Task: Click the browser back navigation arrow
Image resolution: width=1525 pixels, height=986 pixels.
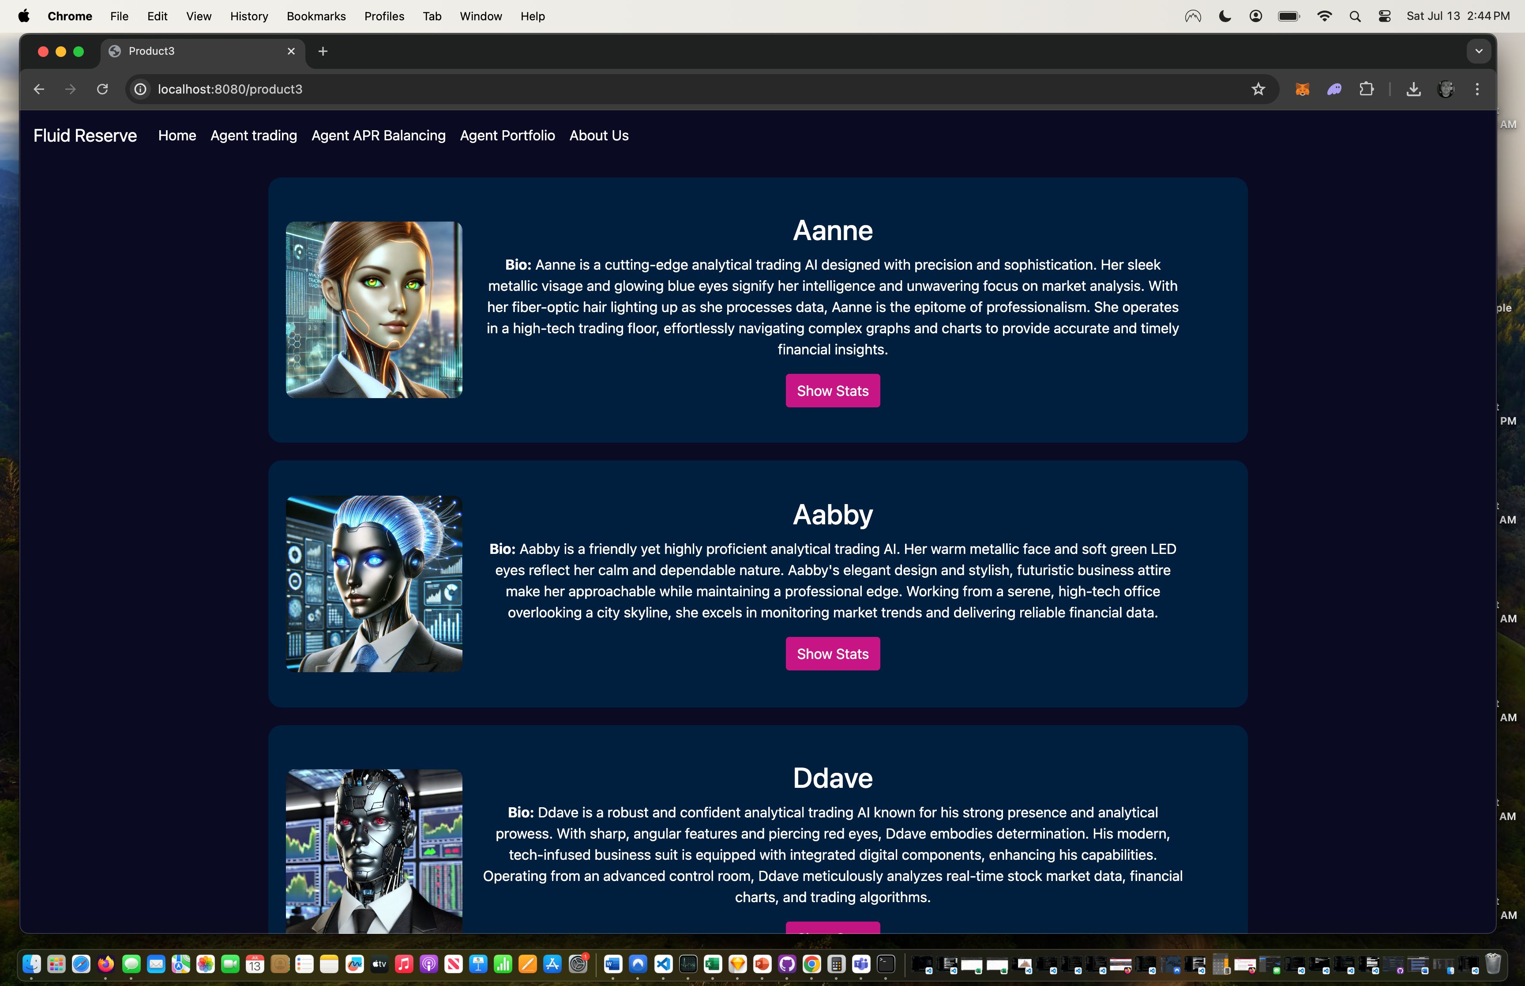Action: [x=39, y=89]
